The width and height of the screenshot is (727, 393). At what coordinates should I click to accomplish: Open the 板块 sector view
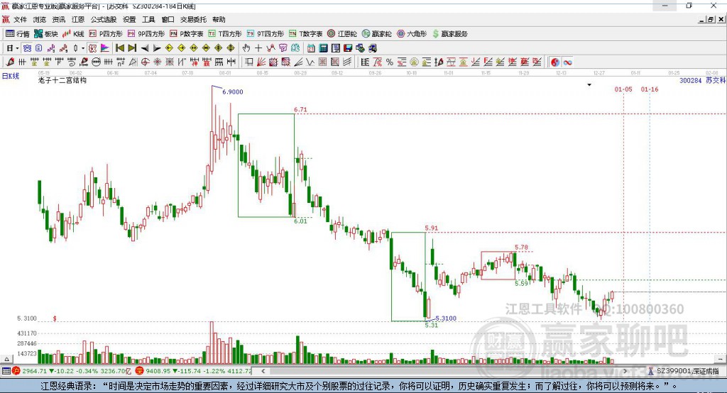(x=46, y=34)
